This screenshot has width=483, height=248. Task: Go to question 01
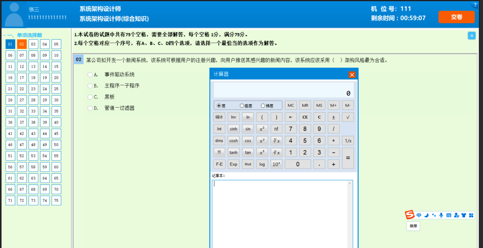click(10, 44)
